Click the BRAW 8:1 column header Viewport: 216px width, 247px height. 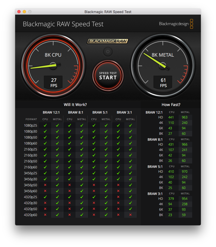click(x=76, y=113)
